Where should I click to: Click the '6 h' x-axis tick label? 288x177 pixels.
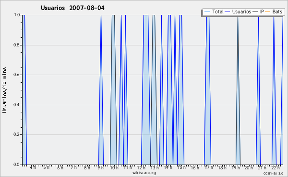tap(60, 167)
